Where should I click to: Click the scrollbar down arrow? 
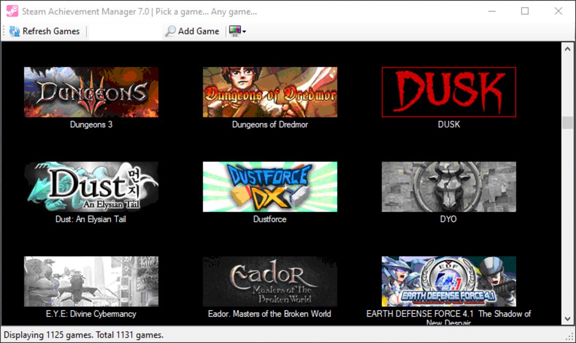567,319
